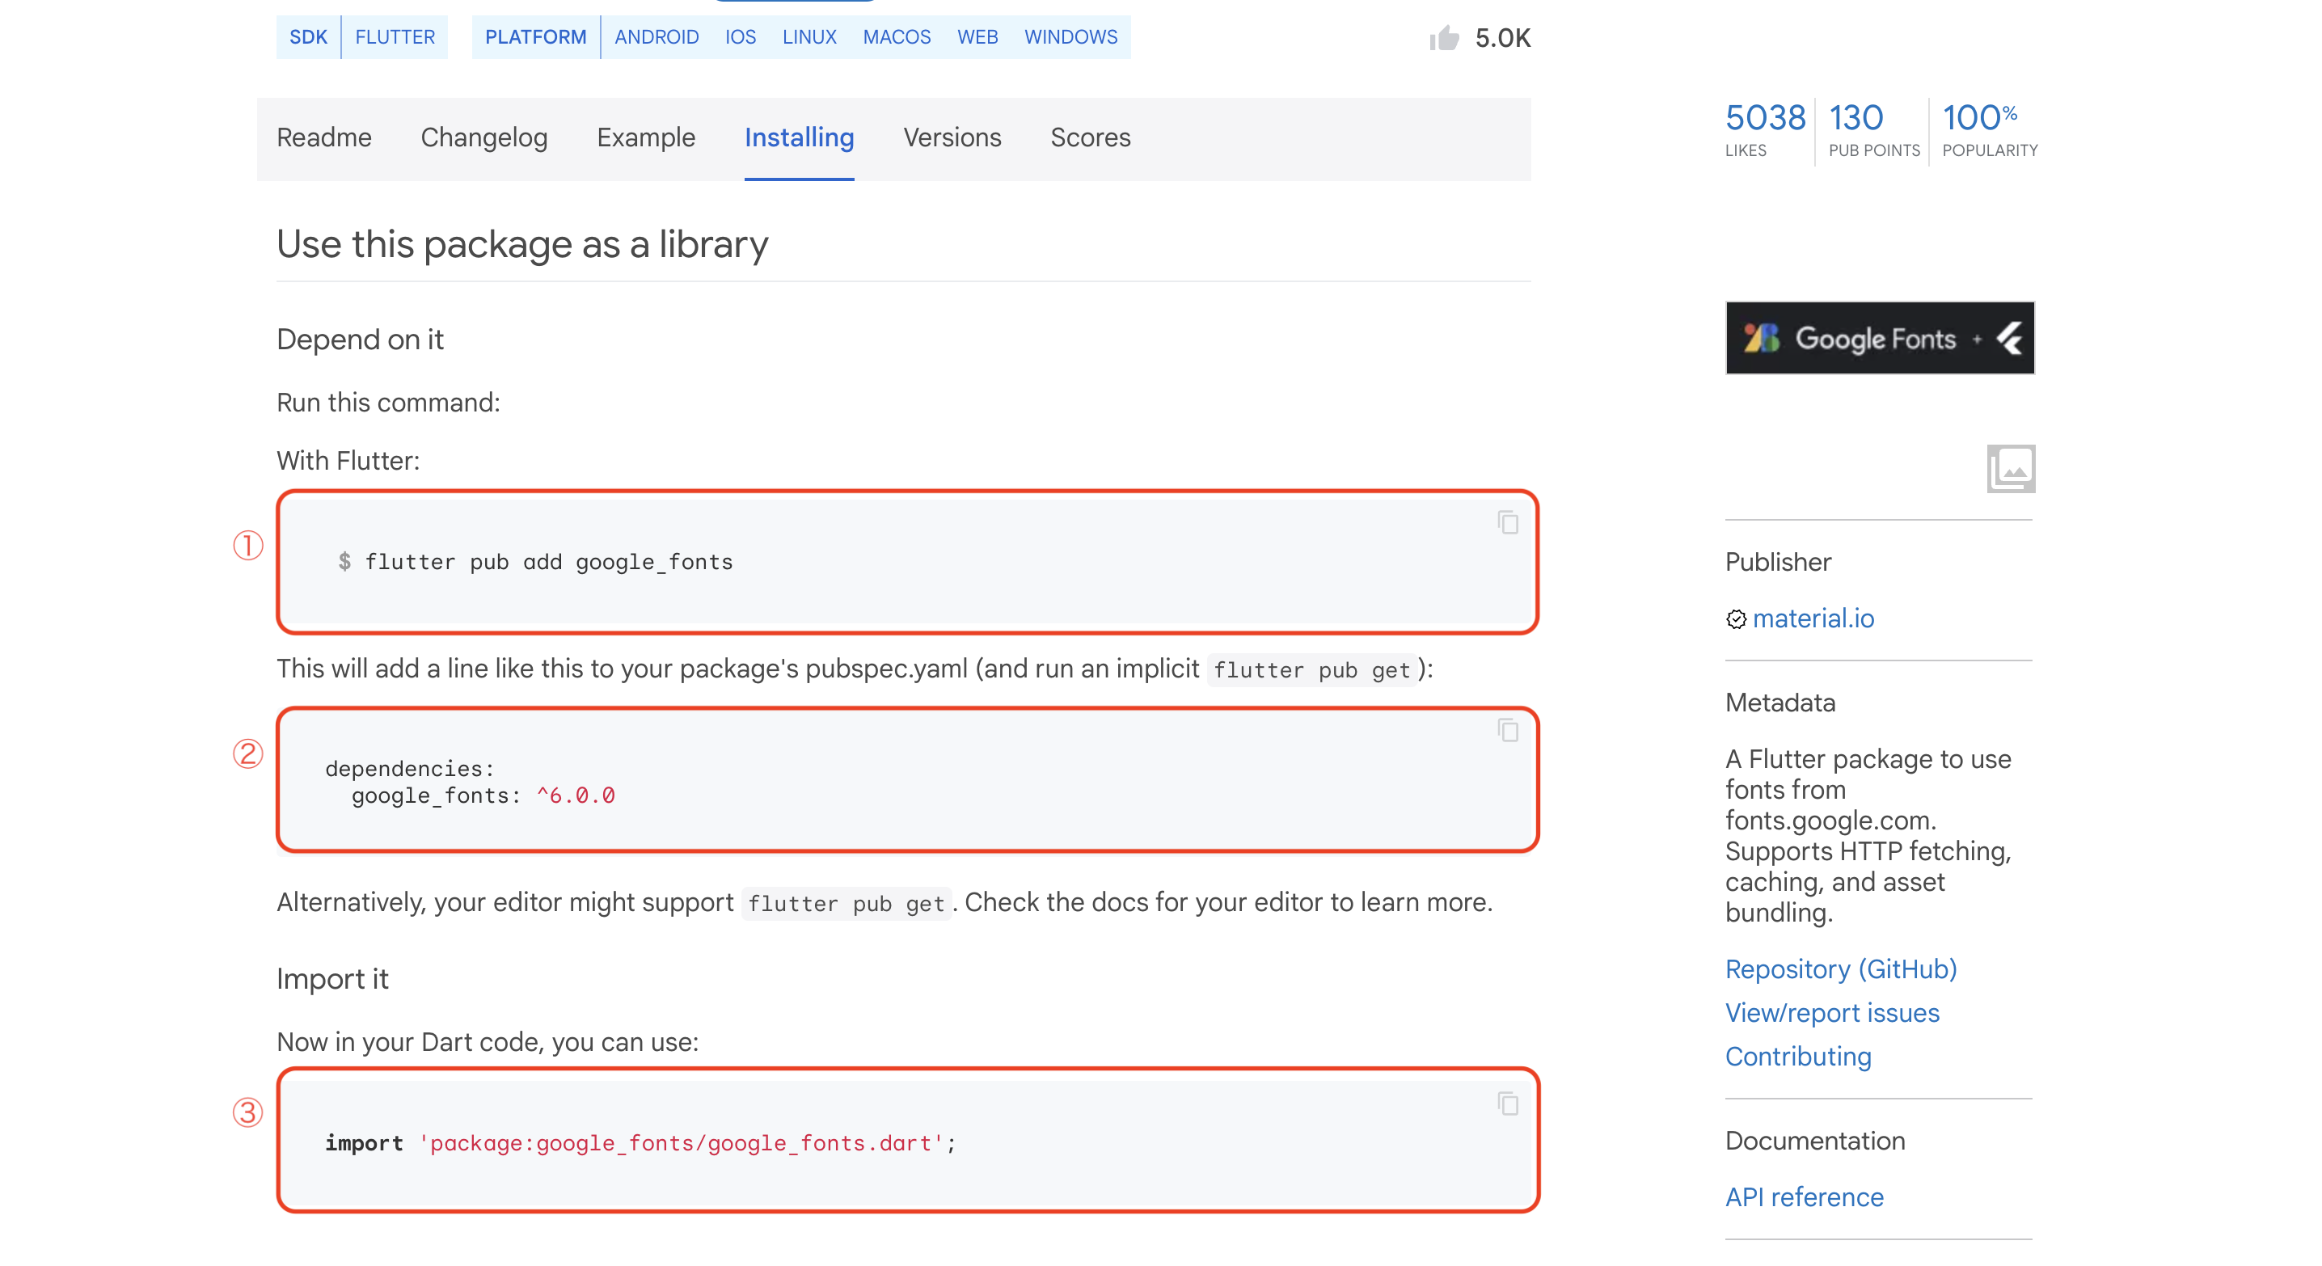Click the verified publisher badge icon

tap(1736, 619)
